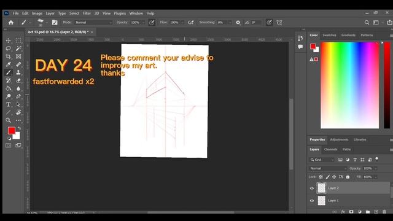Open layer Opacity dropdown arrow
This screenshot has width=393, height=221.
pyautogui.click(x=375, y=169)
